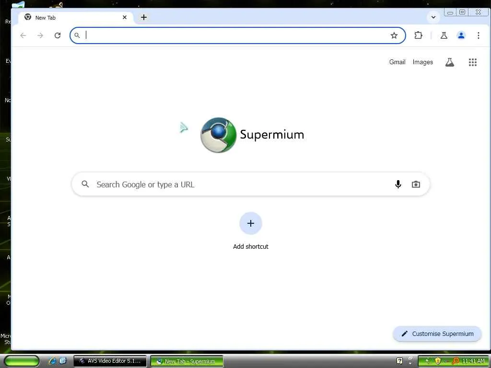Open the Google apps grid

point(472,62)
